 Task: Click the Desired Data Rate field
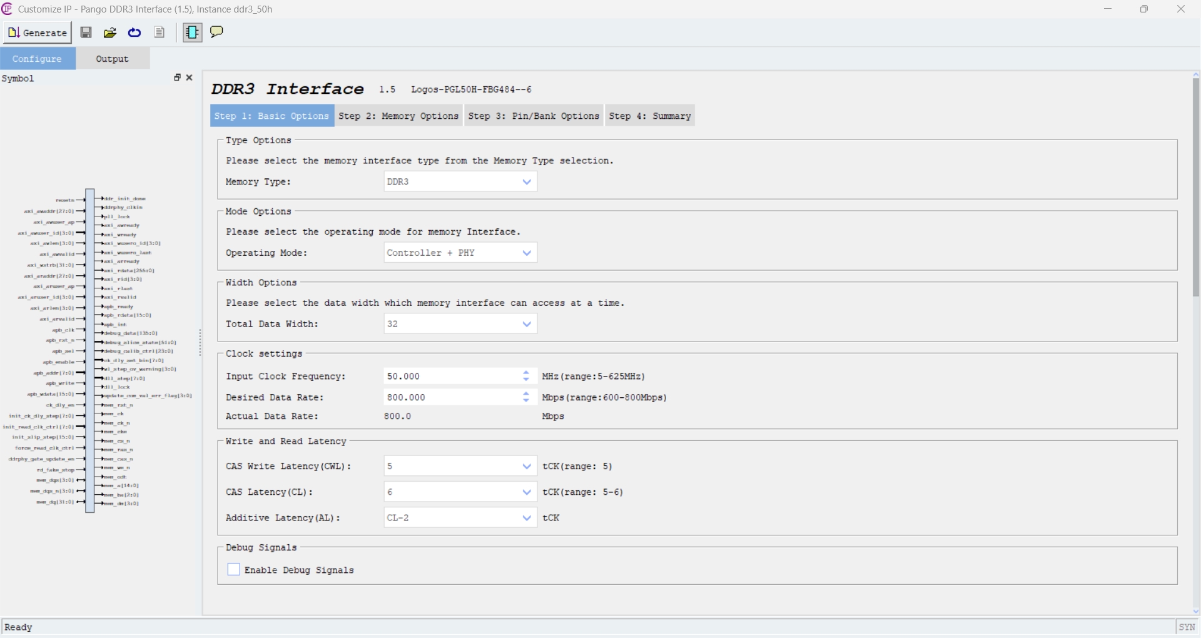coord(452,398)
